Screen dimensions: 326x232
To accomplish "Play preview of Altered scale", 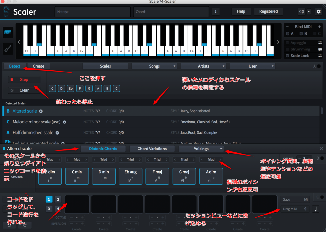I will click(x=41, y=111).
